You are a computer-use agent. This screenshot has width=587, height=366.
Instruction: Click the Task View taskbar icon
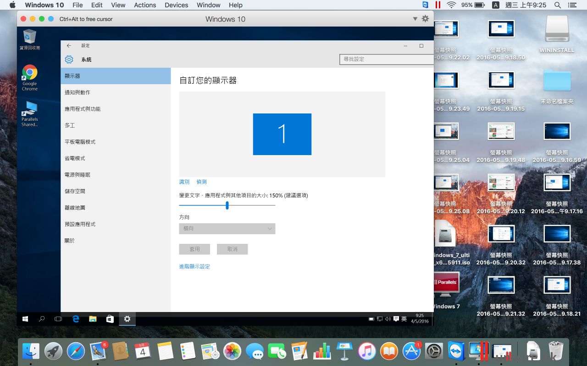tap(58, 319)
